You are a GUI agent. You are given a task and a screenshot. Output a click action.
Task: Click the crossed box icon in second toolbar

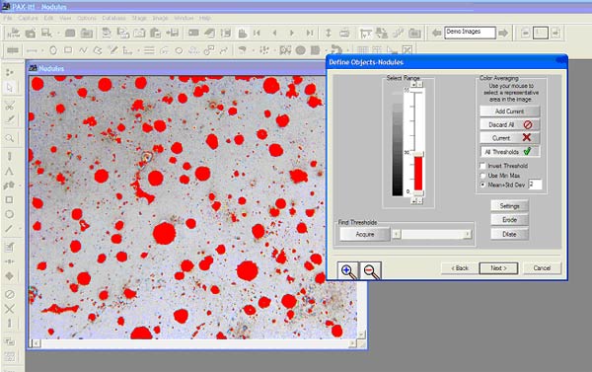click(407, 50)
